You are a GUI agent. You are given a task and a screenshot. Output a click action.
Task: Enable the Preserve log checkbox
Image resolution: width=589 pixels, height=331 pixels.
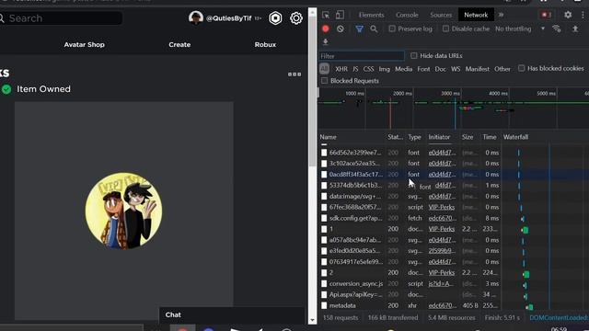[x=392, y=29]
